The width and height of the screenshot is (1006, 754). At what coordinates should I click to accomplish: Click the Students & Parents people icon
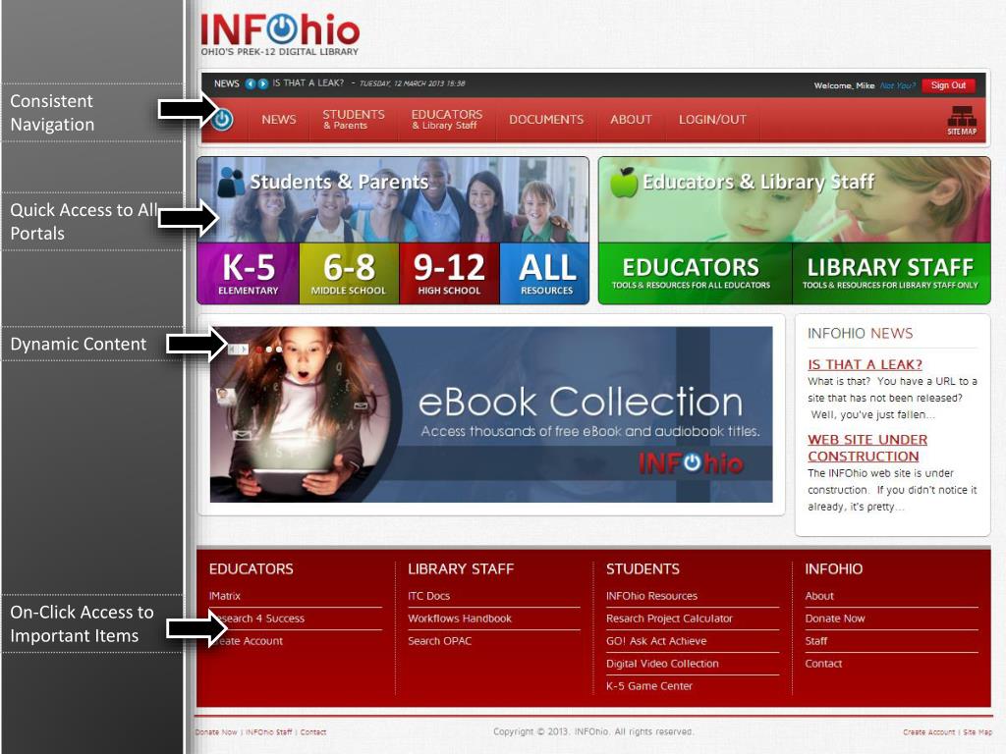231,182
